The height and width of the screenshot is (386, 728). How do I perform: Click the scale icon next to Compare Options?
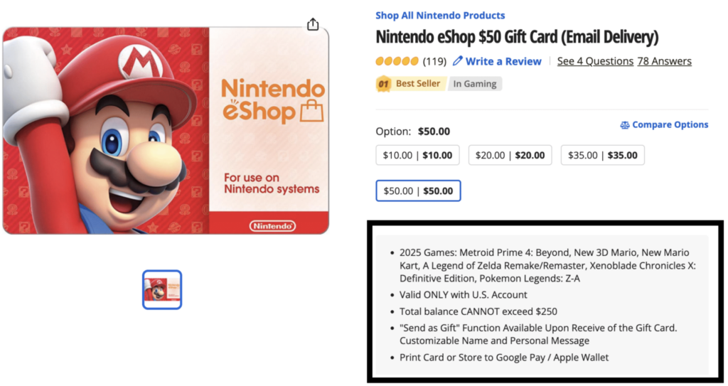click(x=625, y=125)
